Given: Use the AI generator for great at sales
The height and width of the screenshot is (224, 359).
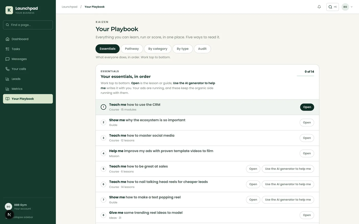Looking at the screenshot, I should [288, 169].
